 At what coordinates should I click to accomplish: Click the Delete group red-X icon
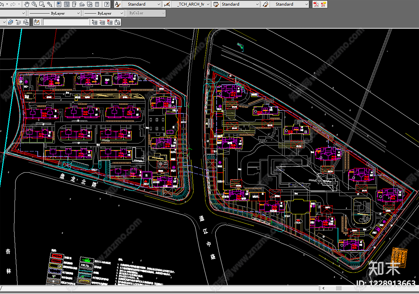coord(110,22)
